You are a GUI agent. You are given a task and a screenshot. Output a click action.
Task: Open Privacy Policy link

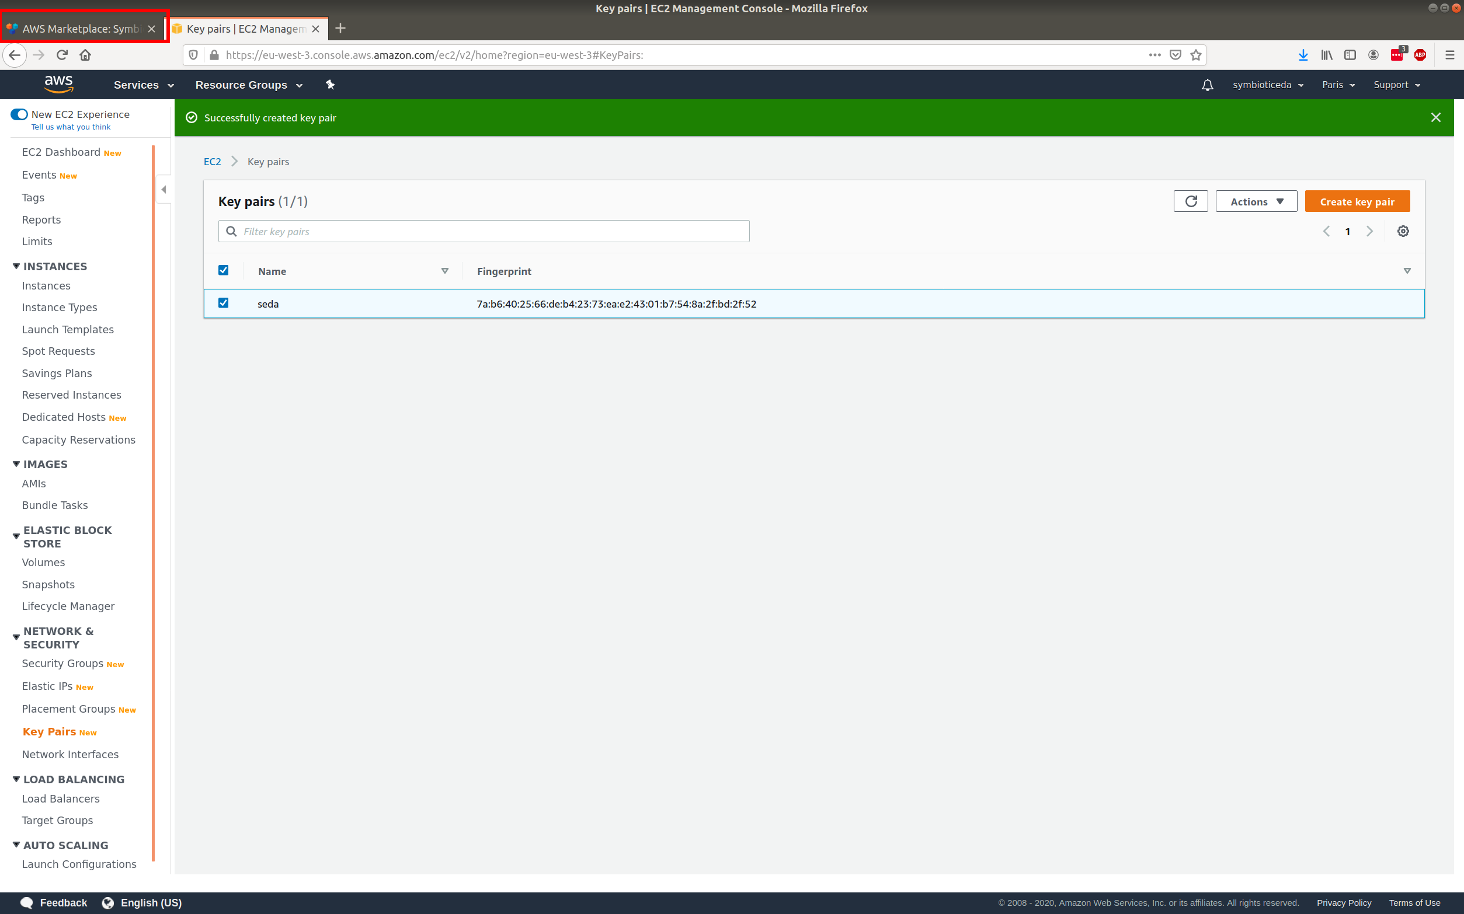click(1344, 902)
